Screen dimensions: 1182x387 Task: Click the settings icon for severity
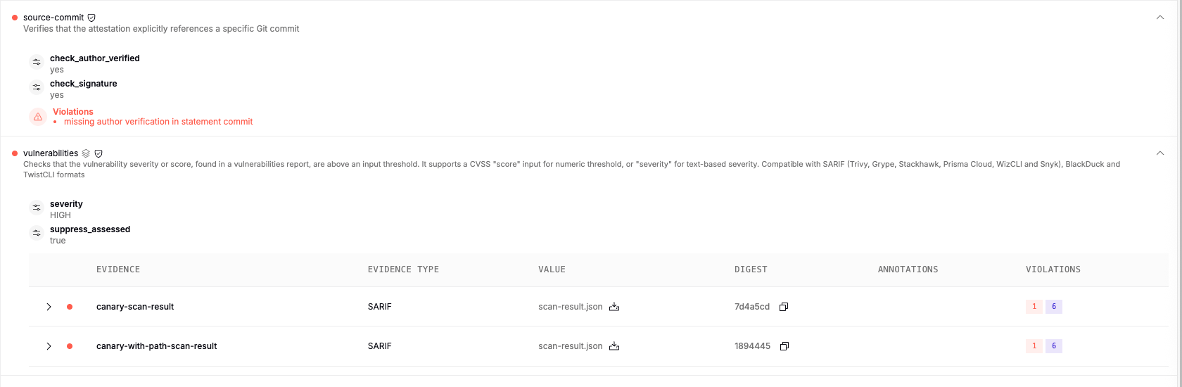(37, 208)
